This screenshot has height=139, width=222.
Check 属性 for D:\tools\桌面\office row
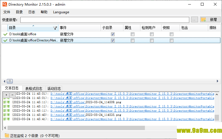(132, 34)
